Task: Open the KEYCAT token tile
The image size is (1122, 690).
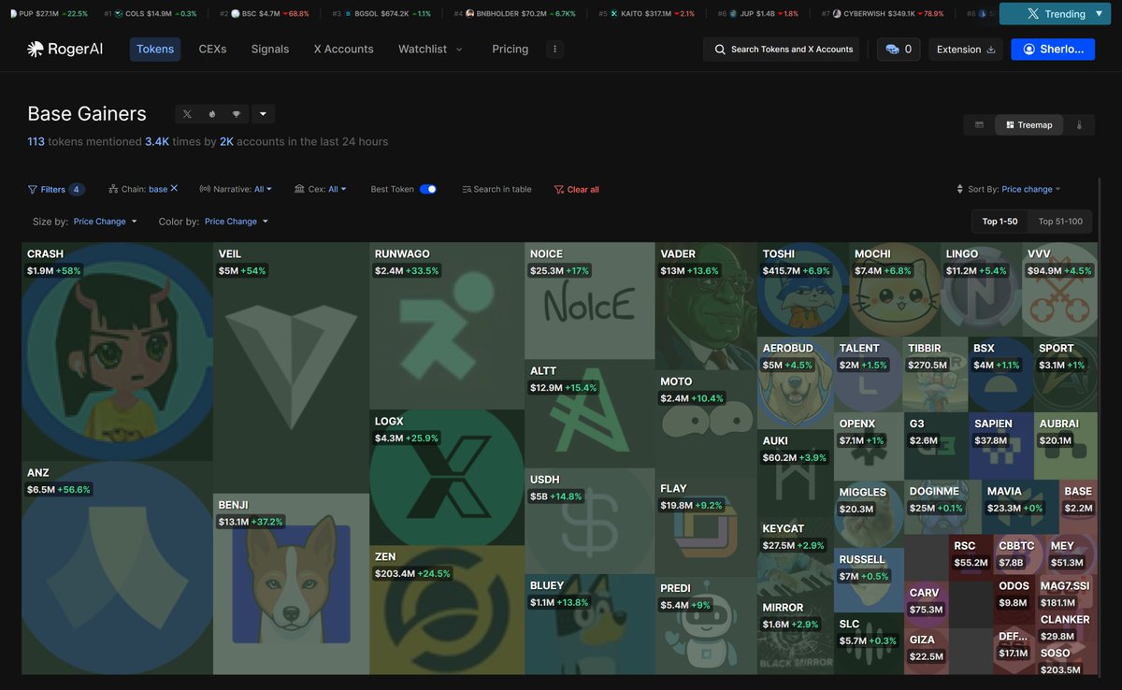Action: click(x=795, y=557)
